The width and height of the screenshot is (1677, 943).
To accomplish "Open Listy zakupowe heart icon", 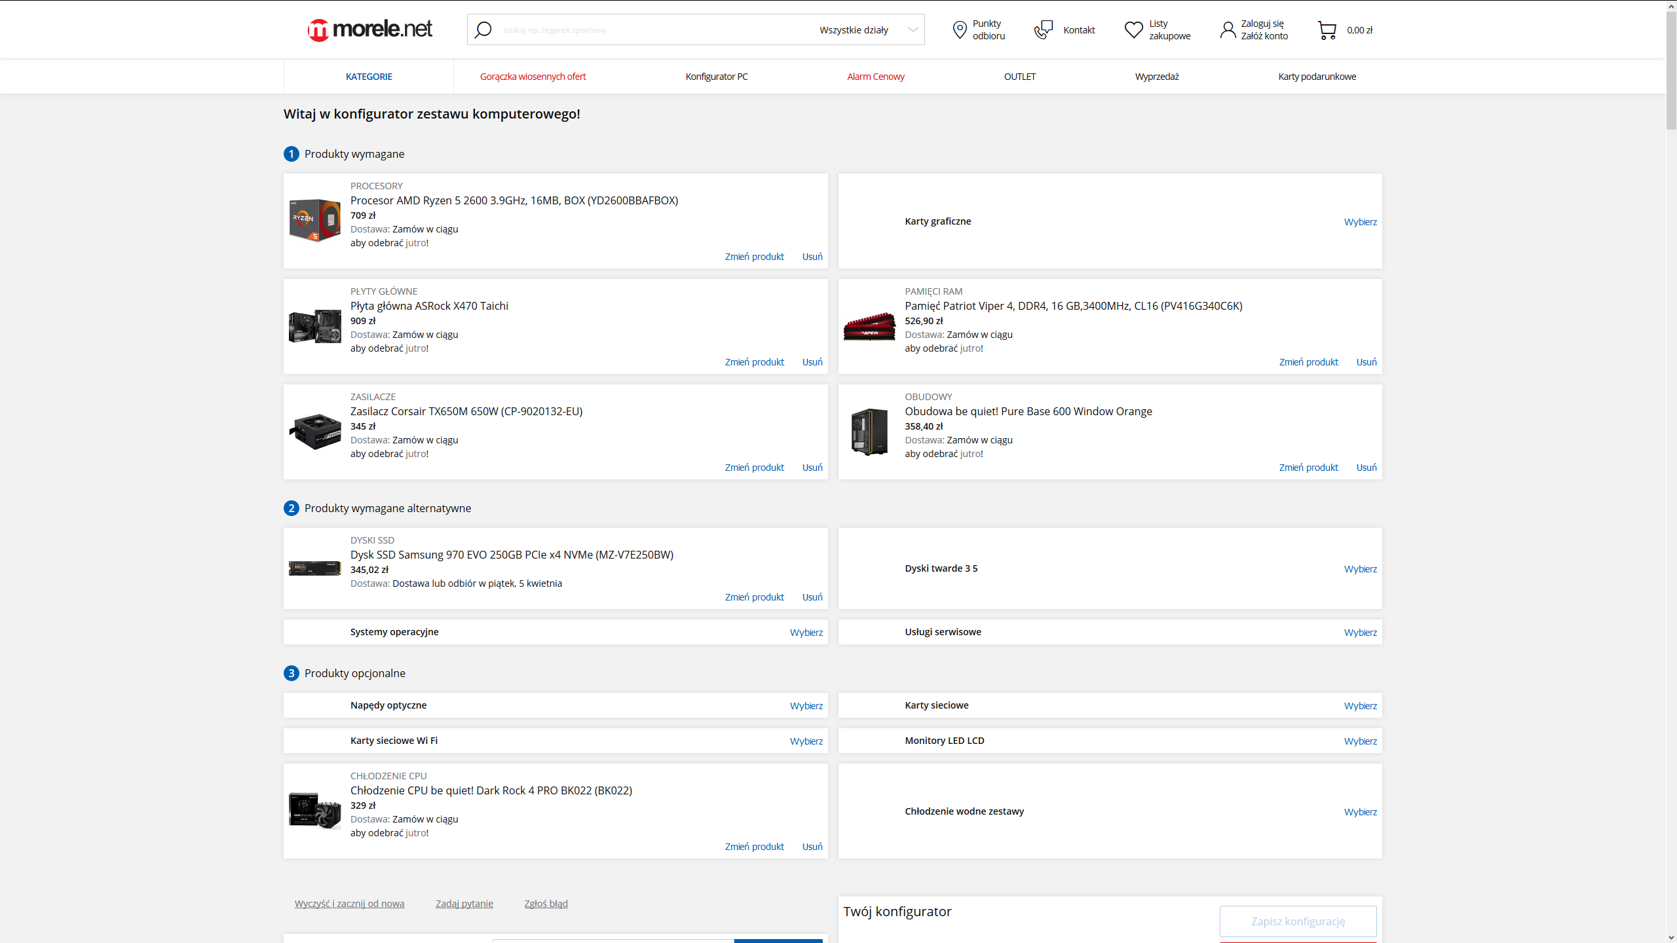I will (x=1133, y=29).
